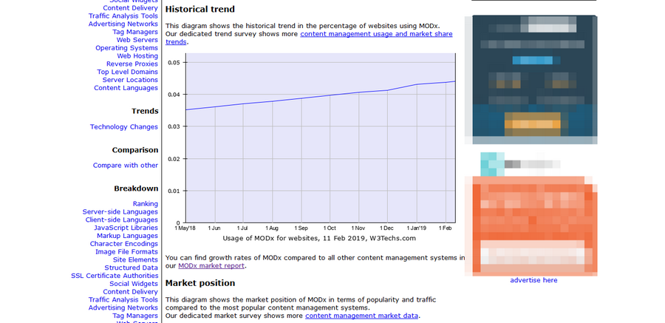
Task: Select the Historical trend heading
Action: 199,9
